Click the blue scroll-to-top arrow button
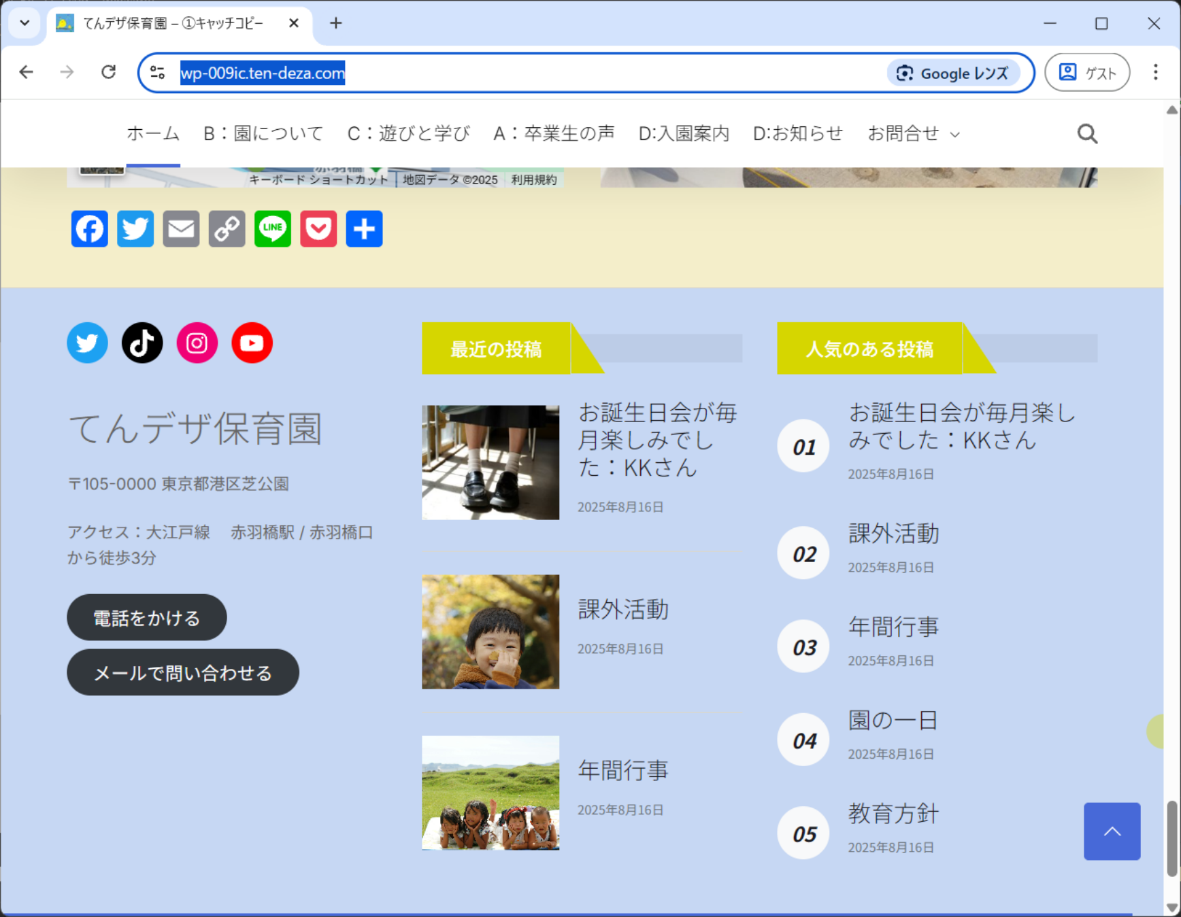 [x=1112, y=831]
